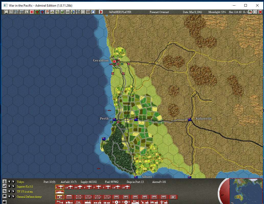Image resolution: width=264 pixels, height=204 pixels.
Task: Click right arrow next to Sapporo Ku S-2
Action: 13,186
